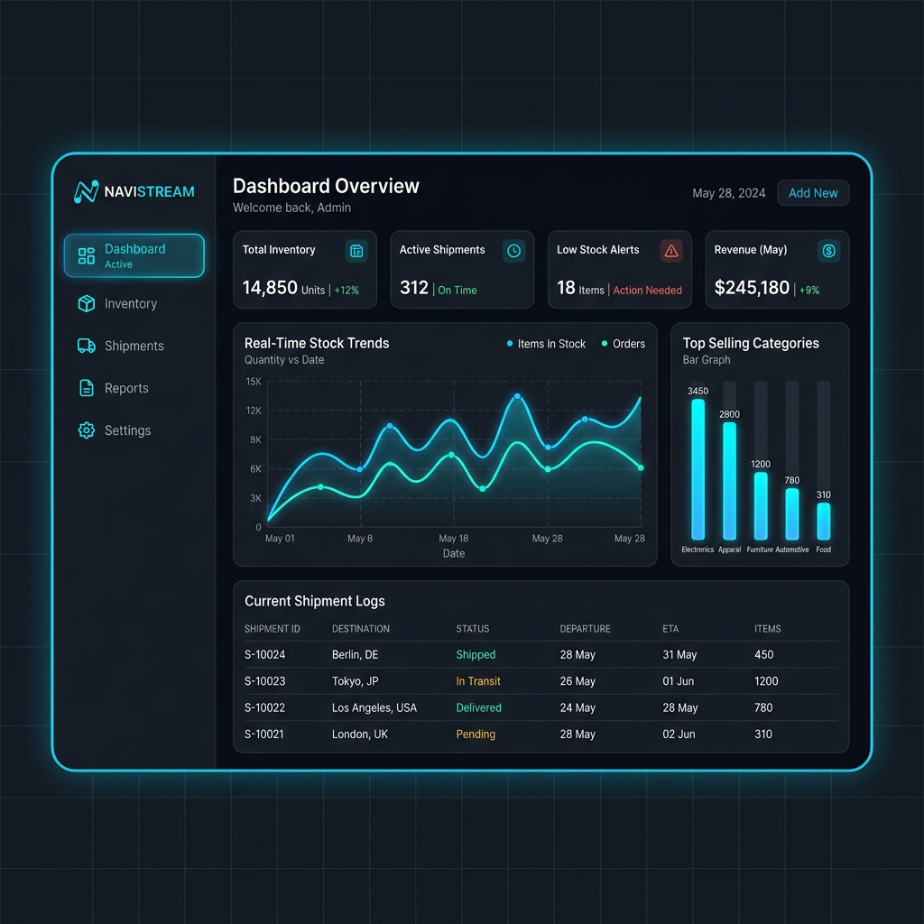Image resolution: width=924 pixels, height=924 pixels.
Task: Click the Current Shipment Logs heading
Action: point(315,601)
